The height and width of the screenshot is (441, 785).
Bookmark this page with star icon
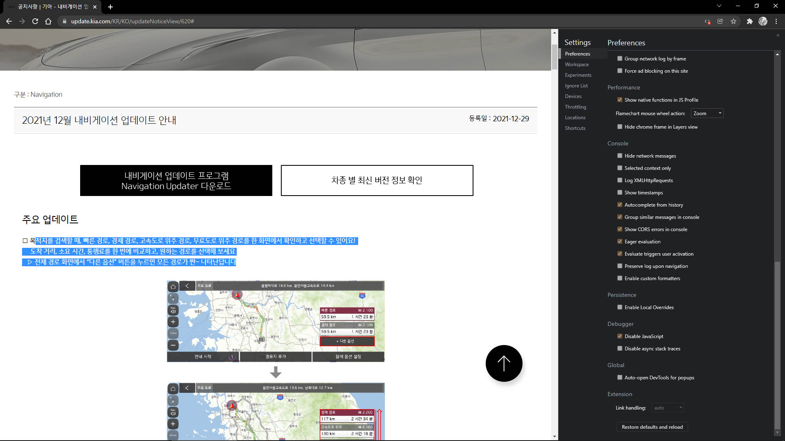tap(733, 21)
